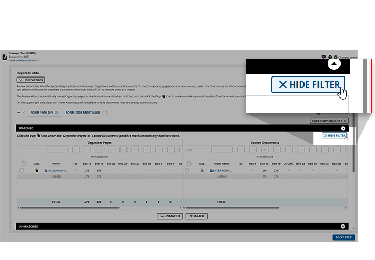This screenshot has height=260, width=375.
Task: Click the Source Documents TOTAL row label
Action: [222, 202]
